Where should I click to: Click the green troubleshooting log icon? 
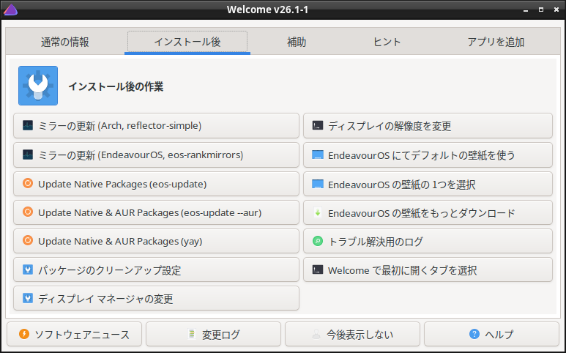coord(318,241)
